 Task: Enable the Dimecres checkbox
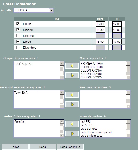pyautogui.click(x=18, y=35)
